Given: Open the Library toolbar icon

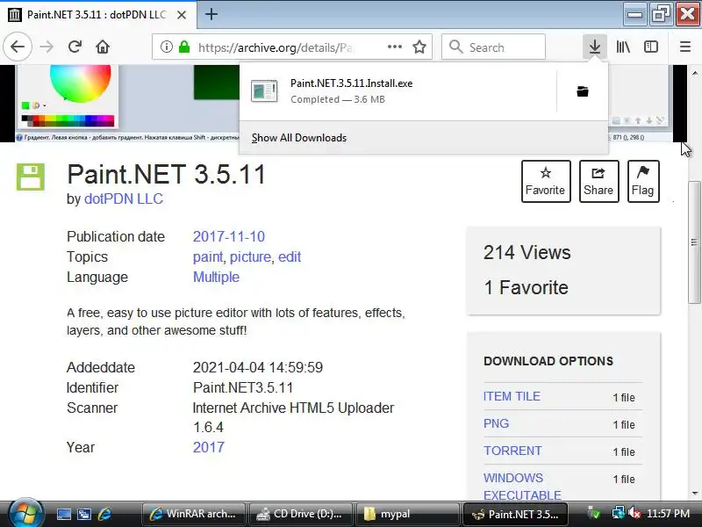Looking at the screenshot, I should point(623,47).
